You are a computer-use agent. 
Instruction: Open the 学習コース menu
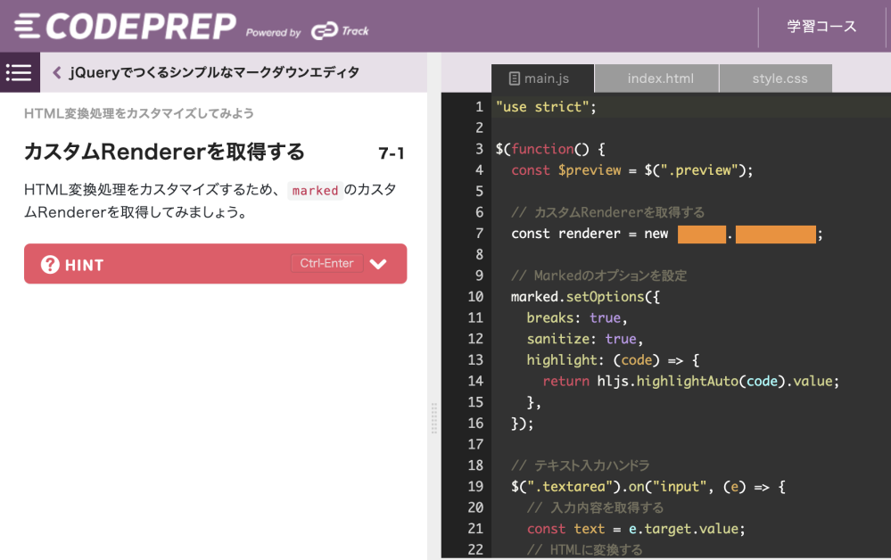(820, 27)
